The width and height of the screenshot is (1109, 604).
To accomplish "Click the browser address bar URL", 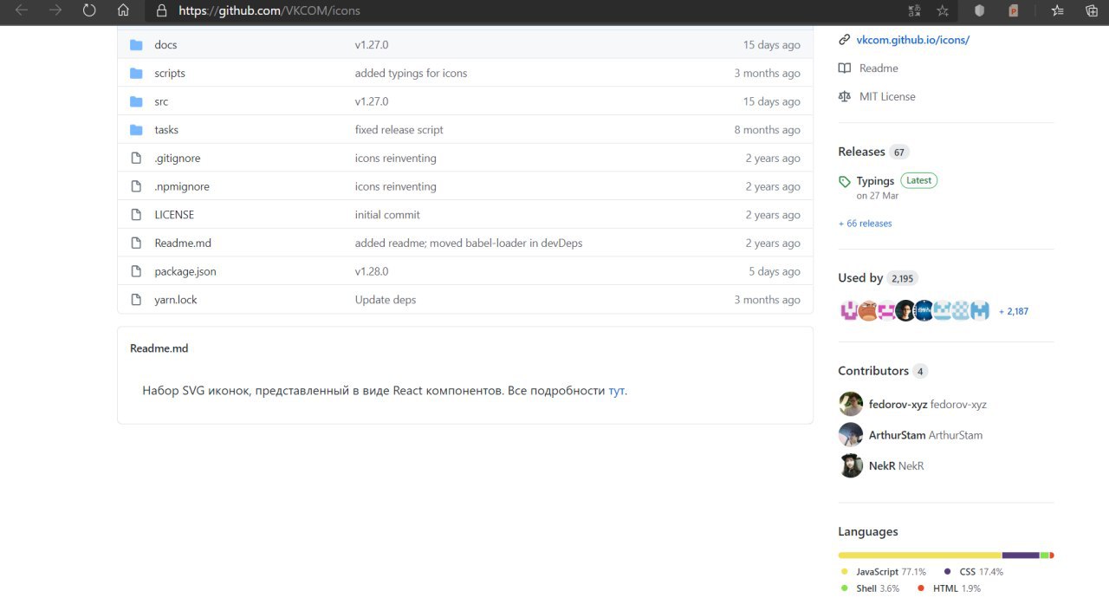I will (269, 11).
